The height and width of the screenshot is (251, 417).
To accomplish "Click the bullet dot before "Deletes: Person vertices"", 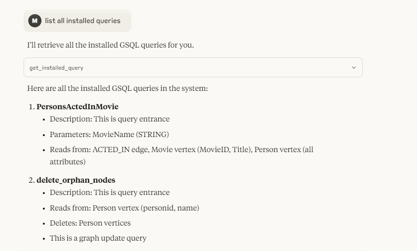I will coord(43,223).
